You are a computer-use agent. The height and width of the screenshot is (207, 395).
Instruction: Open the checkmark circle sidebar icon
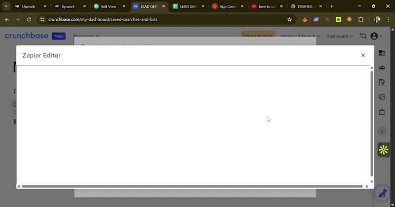382,97
